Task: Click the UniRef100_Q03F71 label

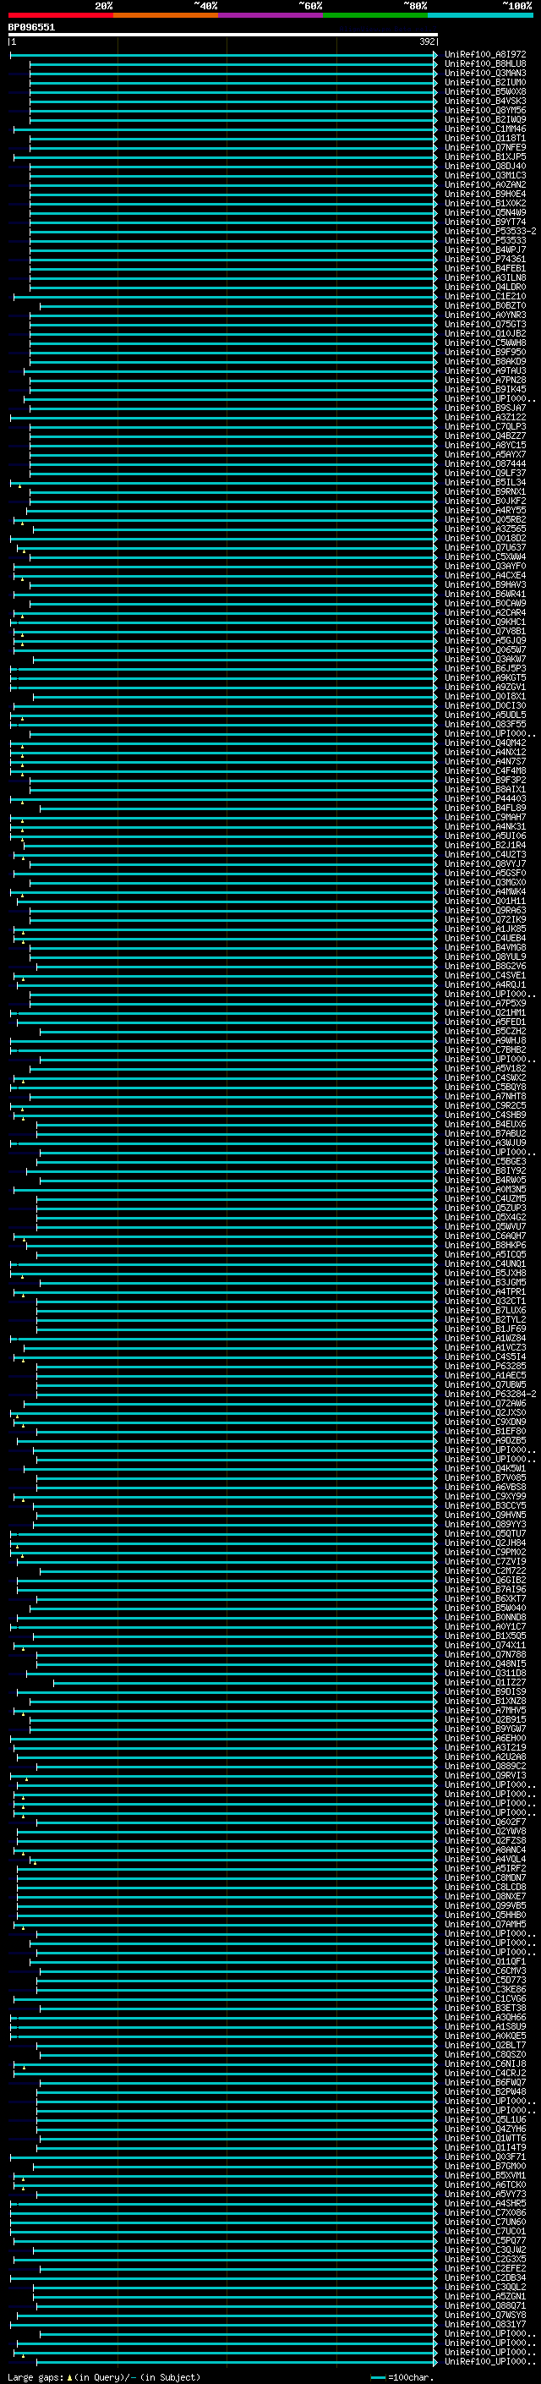Action: (x=485, y=2157)
